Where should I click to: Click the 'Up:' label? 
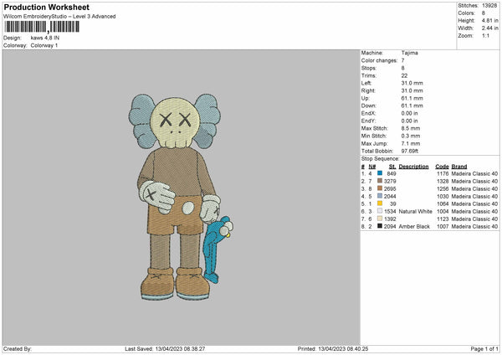pos(366,98)
